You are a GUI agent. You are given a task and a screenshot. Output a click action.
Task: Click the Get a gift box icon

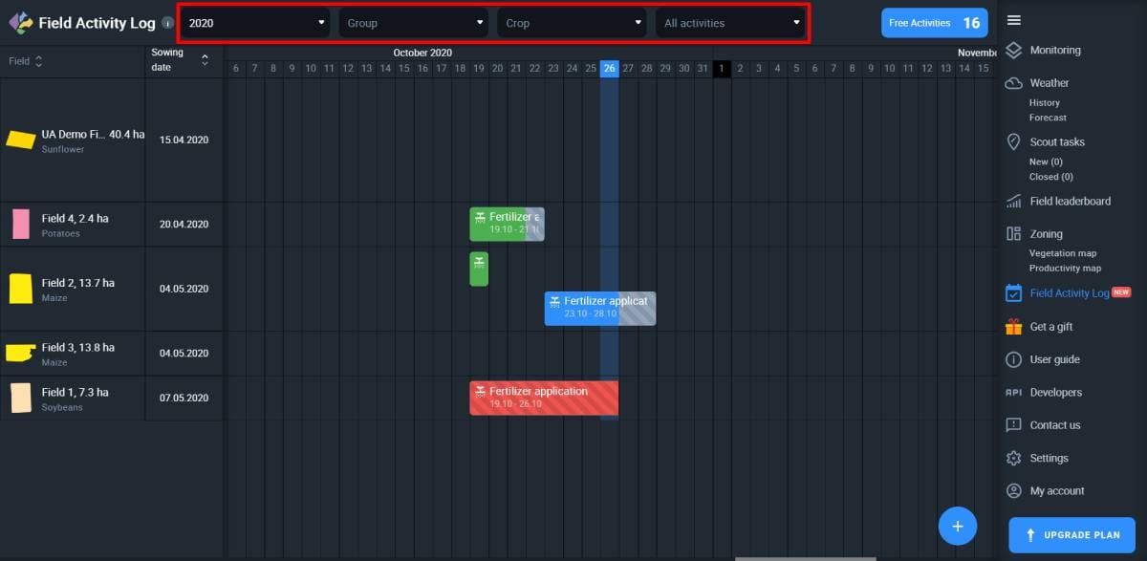(1014, 327)
